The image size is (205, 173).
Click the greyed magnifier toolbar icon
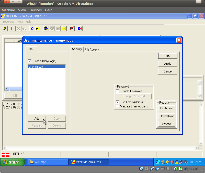pos(24,28)
